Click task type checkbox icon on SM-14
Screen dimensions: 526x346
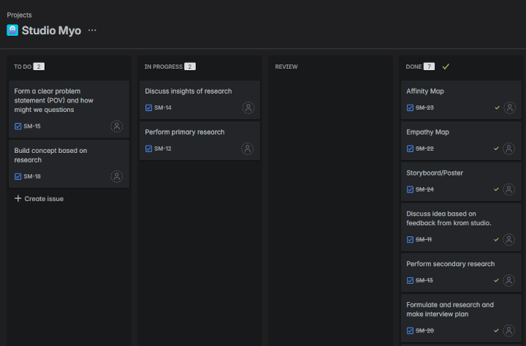coord(148,108)
